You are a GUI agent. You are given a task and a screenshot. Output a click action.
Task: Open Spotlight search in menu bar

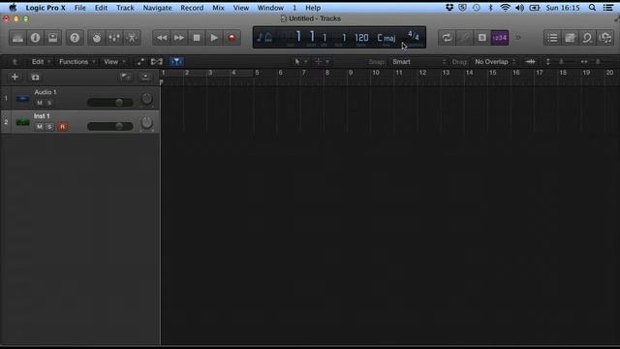point(592,8)
